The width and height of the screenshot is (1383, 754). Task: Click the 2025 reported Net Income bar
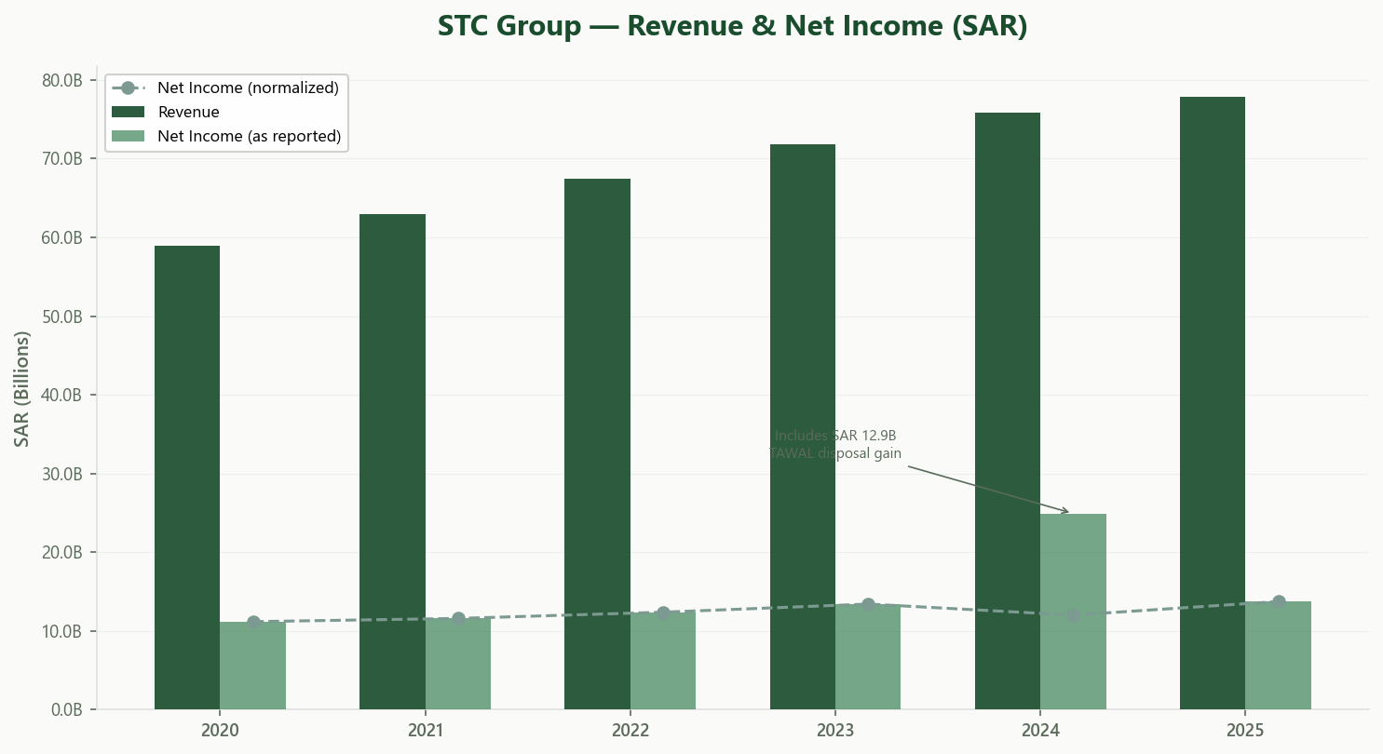click(1278, 655)
